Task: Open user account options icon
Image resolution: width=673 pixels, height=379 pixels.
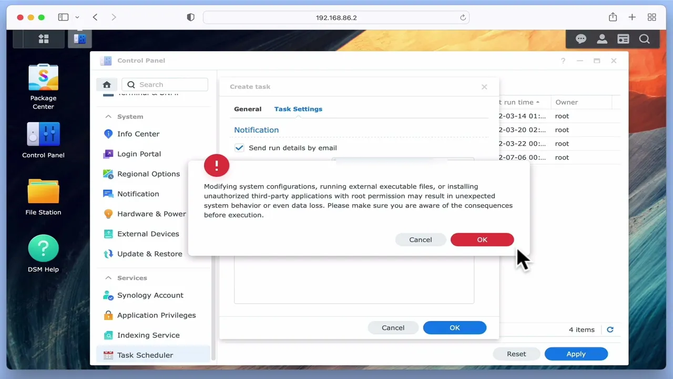Action: point(602,39)
